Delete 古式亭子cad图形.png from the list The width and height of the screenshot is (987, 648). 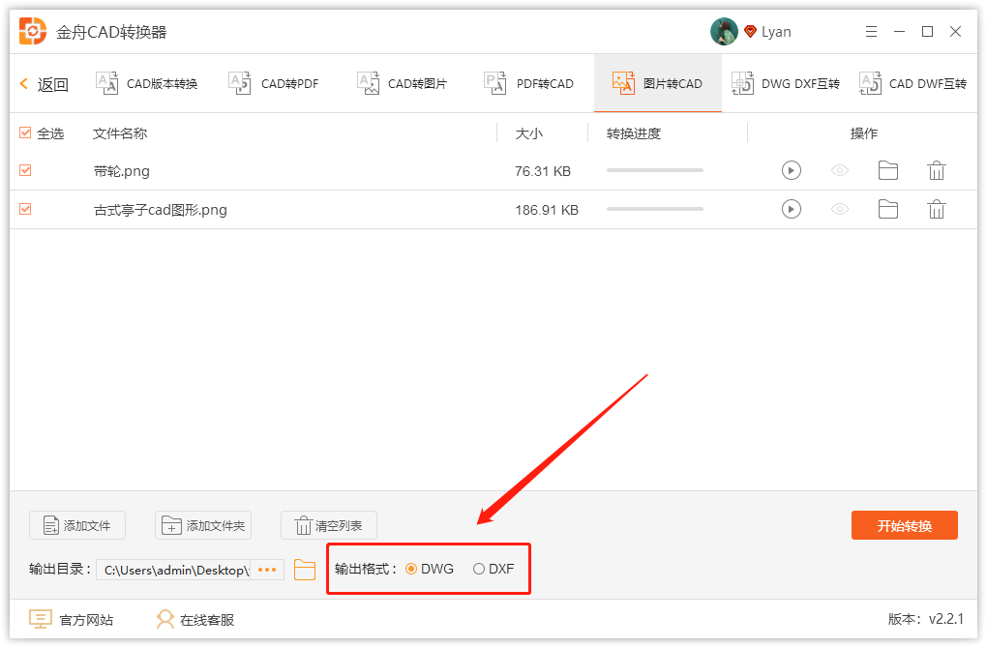936,209
